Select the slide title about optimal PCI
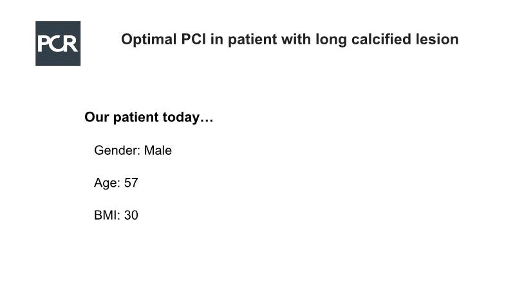 (x=290, y=40)
